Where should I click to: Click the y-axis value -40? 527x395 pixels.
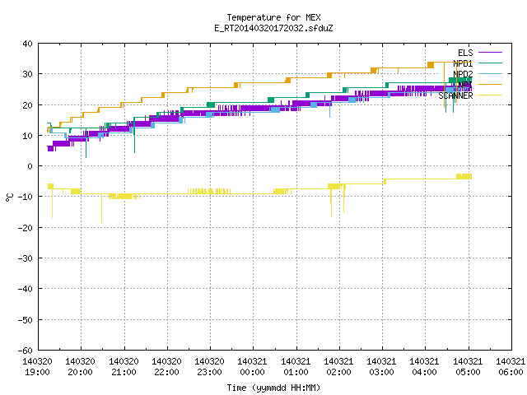coord(26,289)
